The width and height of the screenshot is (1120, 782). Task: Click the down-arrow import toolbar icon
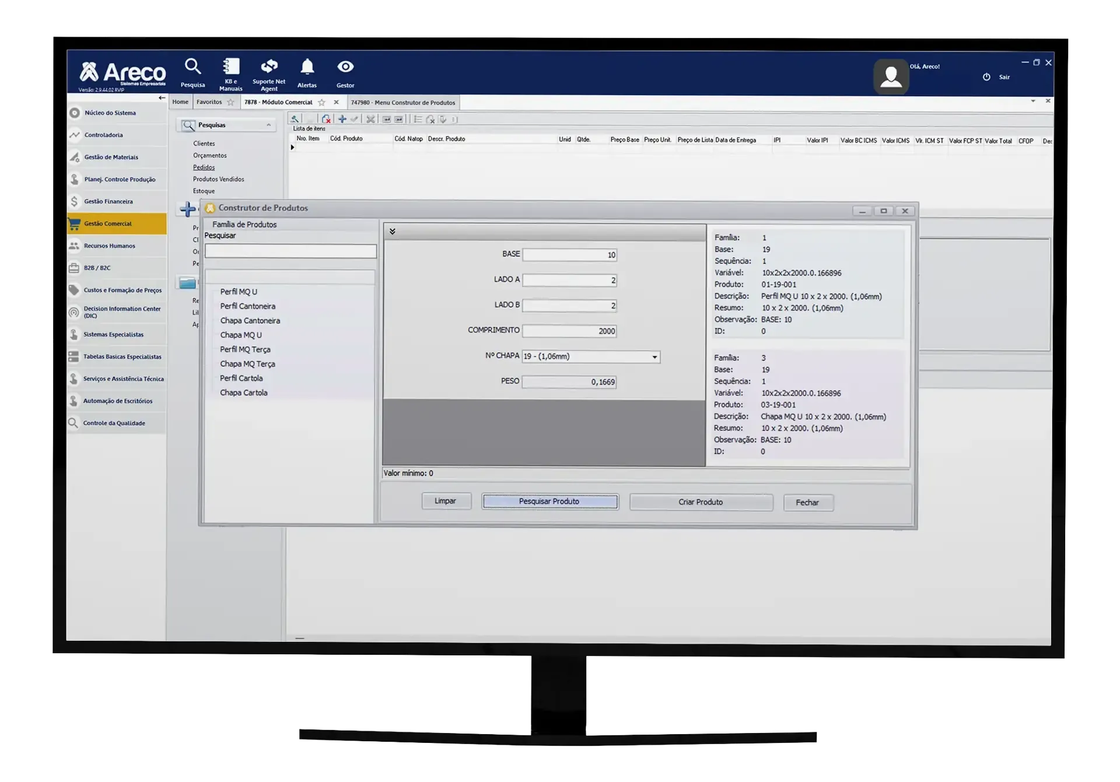point(443,120)
